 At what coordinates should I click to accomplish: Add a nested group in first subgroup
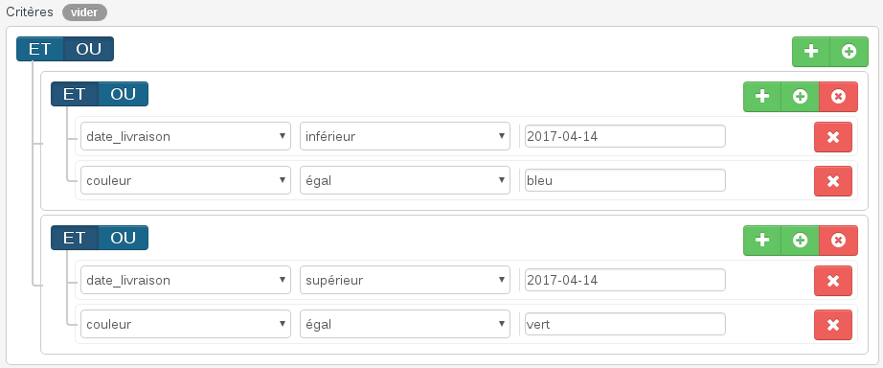tap(801, 97)
